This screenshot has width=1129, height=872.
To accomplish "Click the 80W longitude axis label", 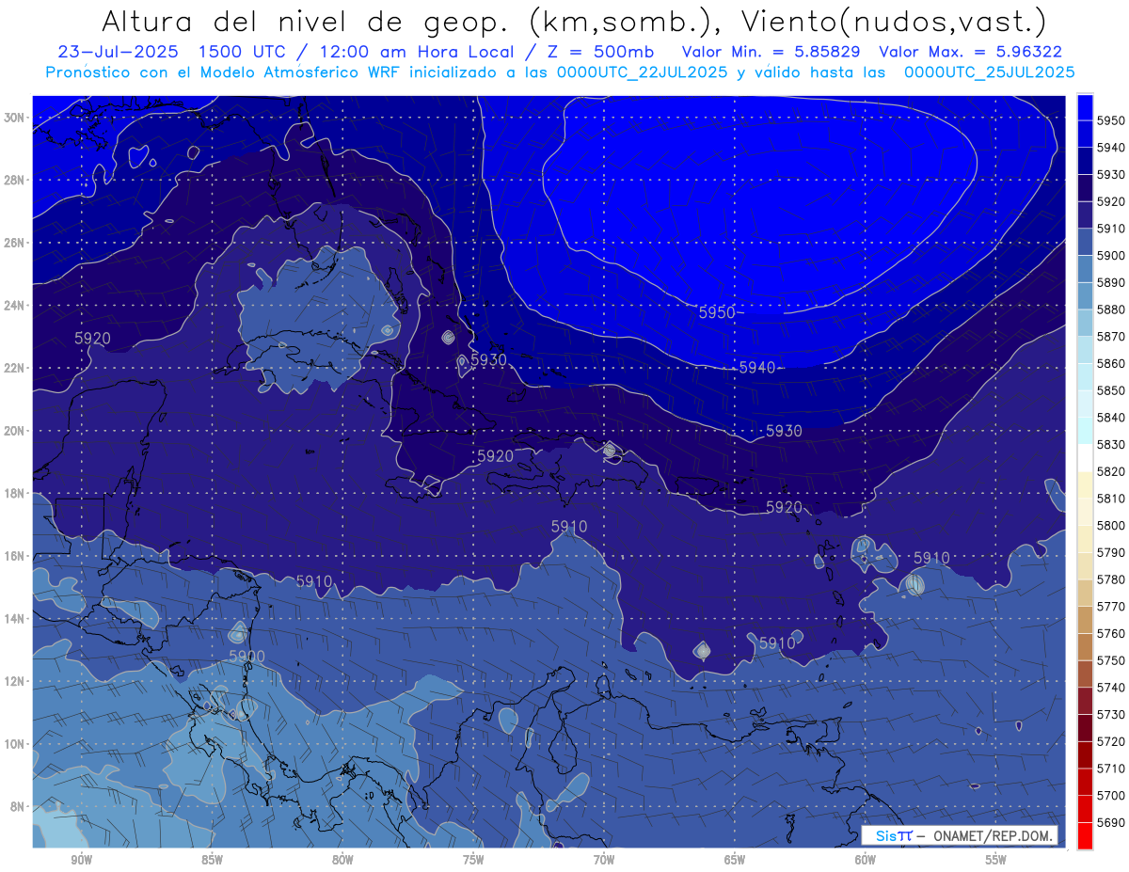I will coord(342,860).
